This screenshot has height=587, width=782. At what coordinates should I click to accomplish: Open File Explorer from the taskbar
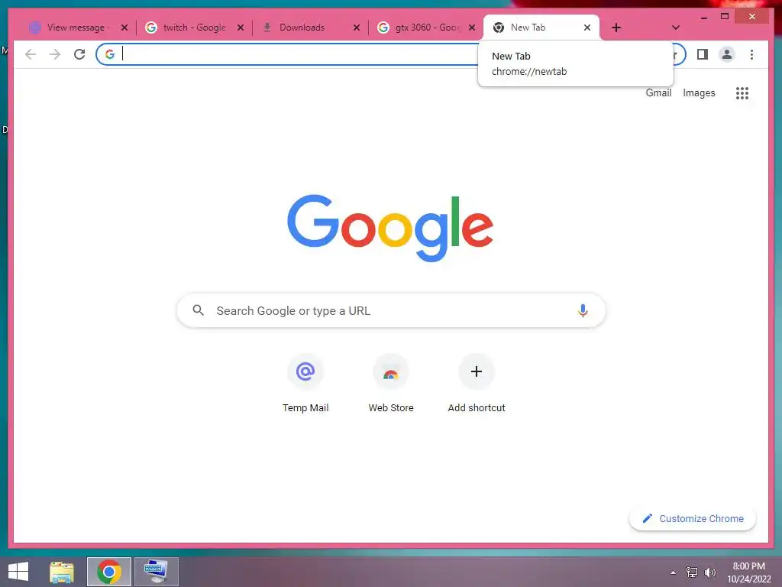[62, 572]
